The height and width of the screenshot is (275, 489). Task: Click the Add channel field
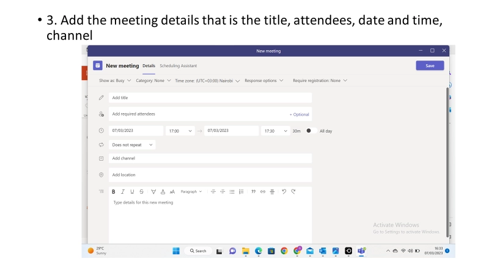point(210,158)
